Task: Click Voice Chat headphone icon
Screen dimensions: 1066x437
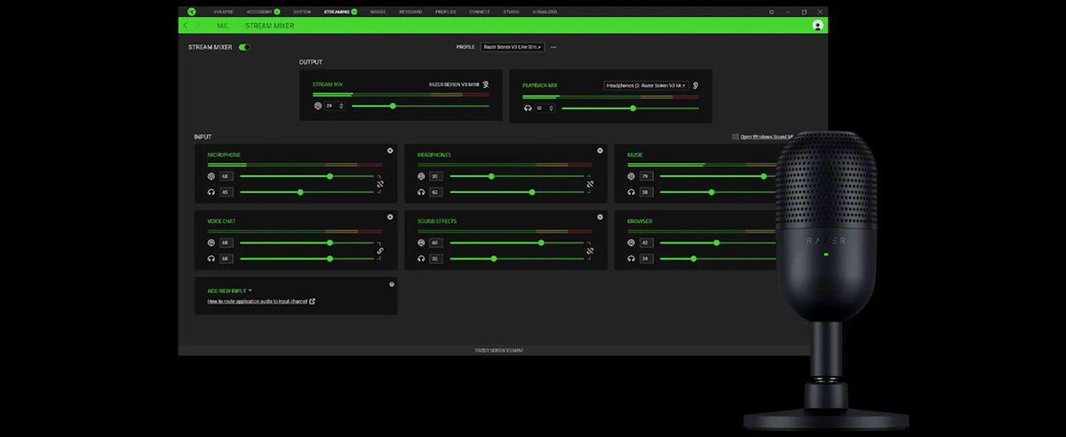Action: pyautogui.click(x=211, y=258)
